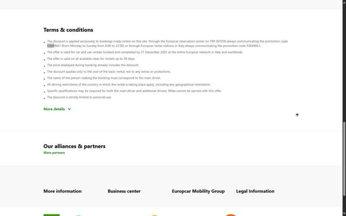The image size is (346, 216).
Task: Expand the More details link
Action: (x=54, y=109)
